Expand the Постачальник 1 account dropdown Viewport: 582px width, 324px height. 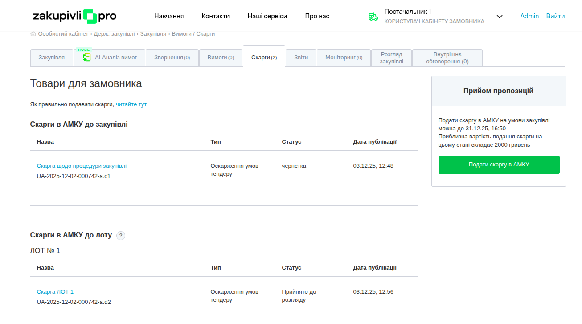(499, 17)
